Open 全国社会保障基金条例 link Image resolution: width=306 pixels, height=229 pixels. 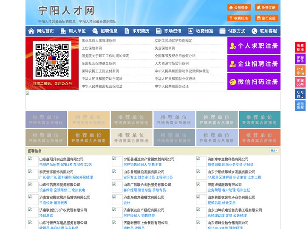pyautogui.click(x=99, y=64)
